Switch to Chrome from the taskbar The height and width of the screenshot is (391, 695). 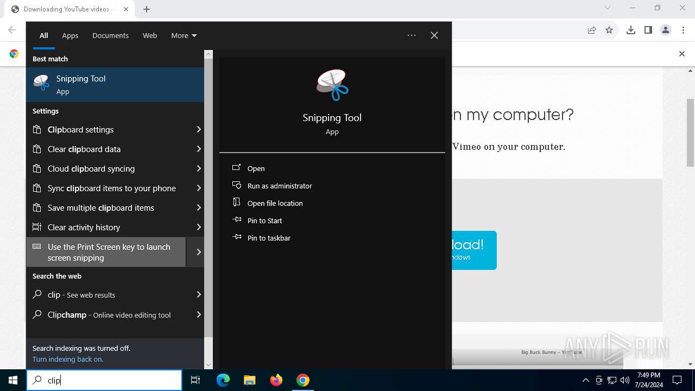303,380
